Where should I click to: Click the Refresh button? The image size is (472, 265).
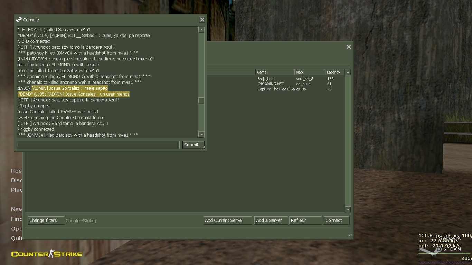tap(305, 220)
